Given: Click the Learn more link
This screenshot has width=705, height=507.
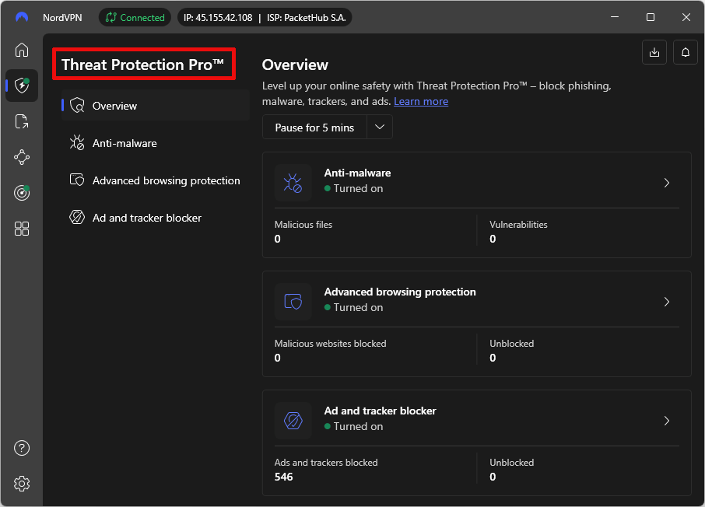Looking at the screenshot, I should pyautogui.click(x=421, y=101).
